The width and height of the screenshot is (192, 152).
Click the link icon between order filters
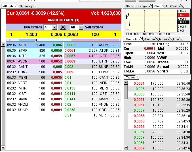pos(63,27)
